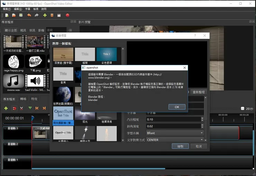Collapse the 影音軌 3 track chevron
The height and width of the screenshot is (176, 256).
(x=5, y=128)
